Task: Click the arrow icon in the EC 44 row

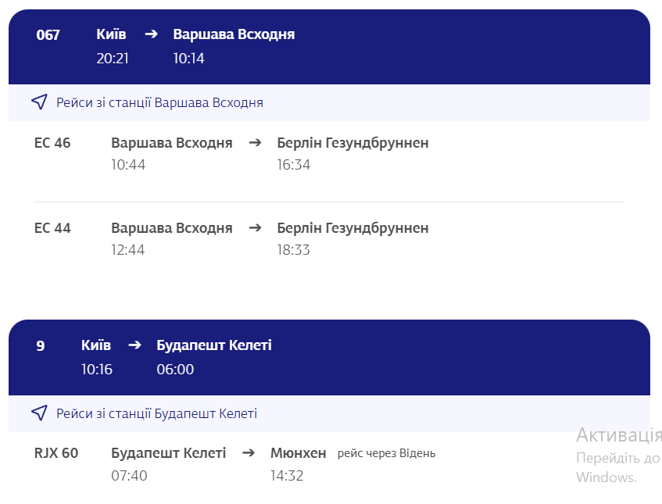Action: point(255,228)
